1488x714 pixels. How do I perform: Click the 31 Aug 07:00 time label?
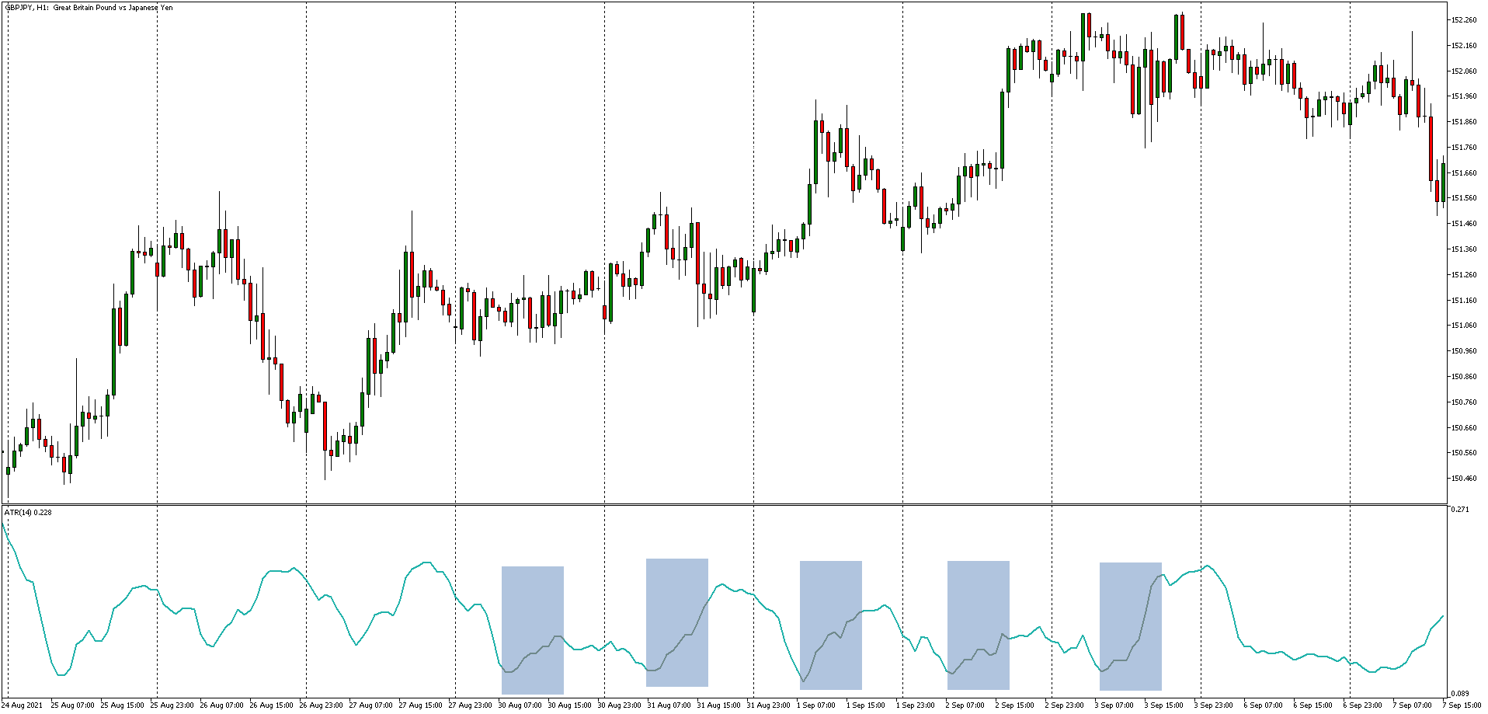click(x=669, y=705)
